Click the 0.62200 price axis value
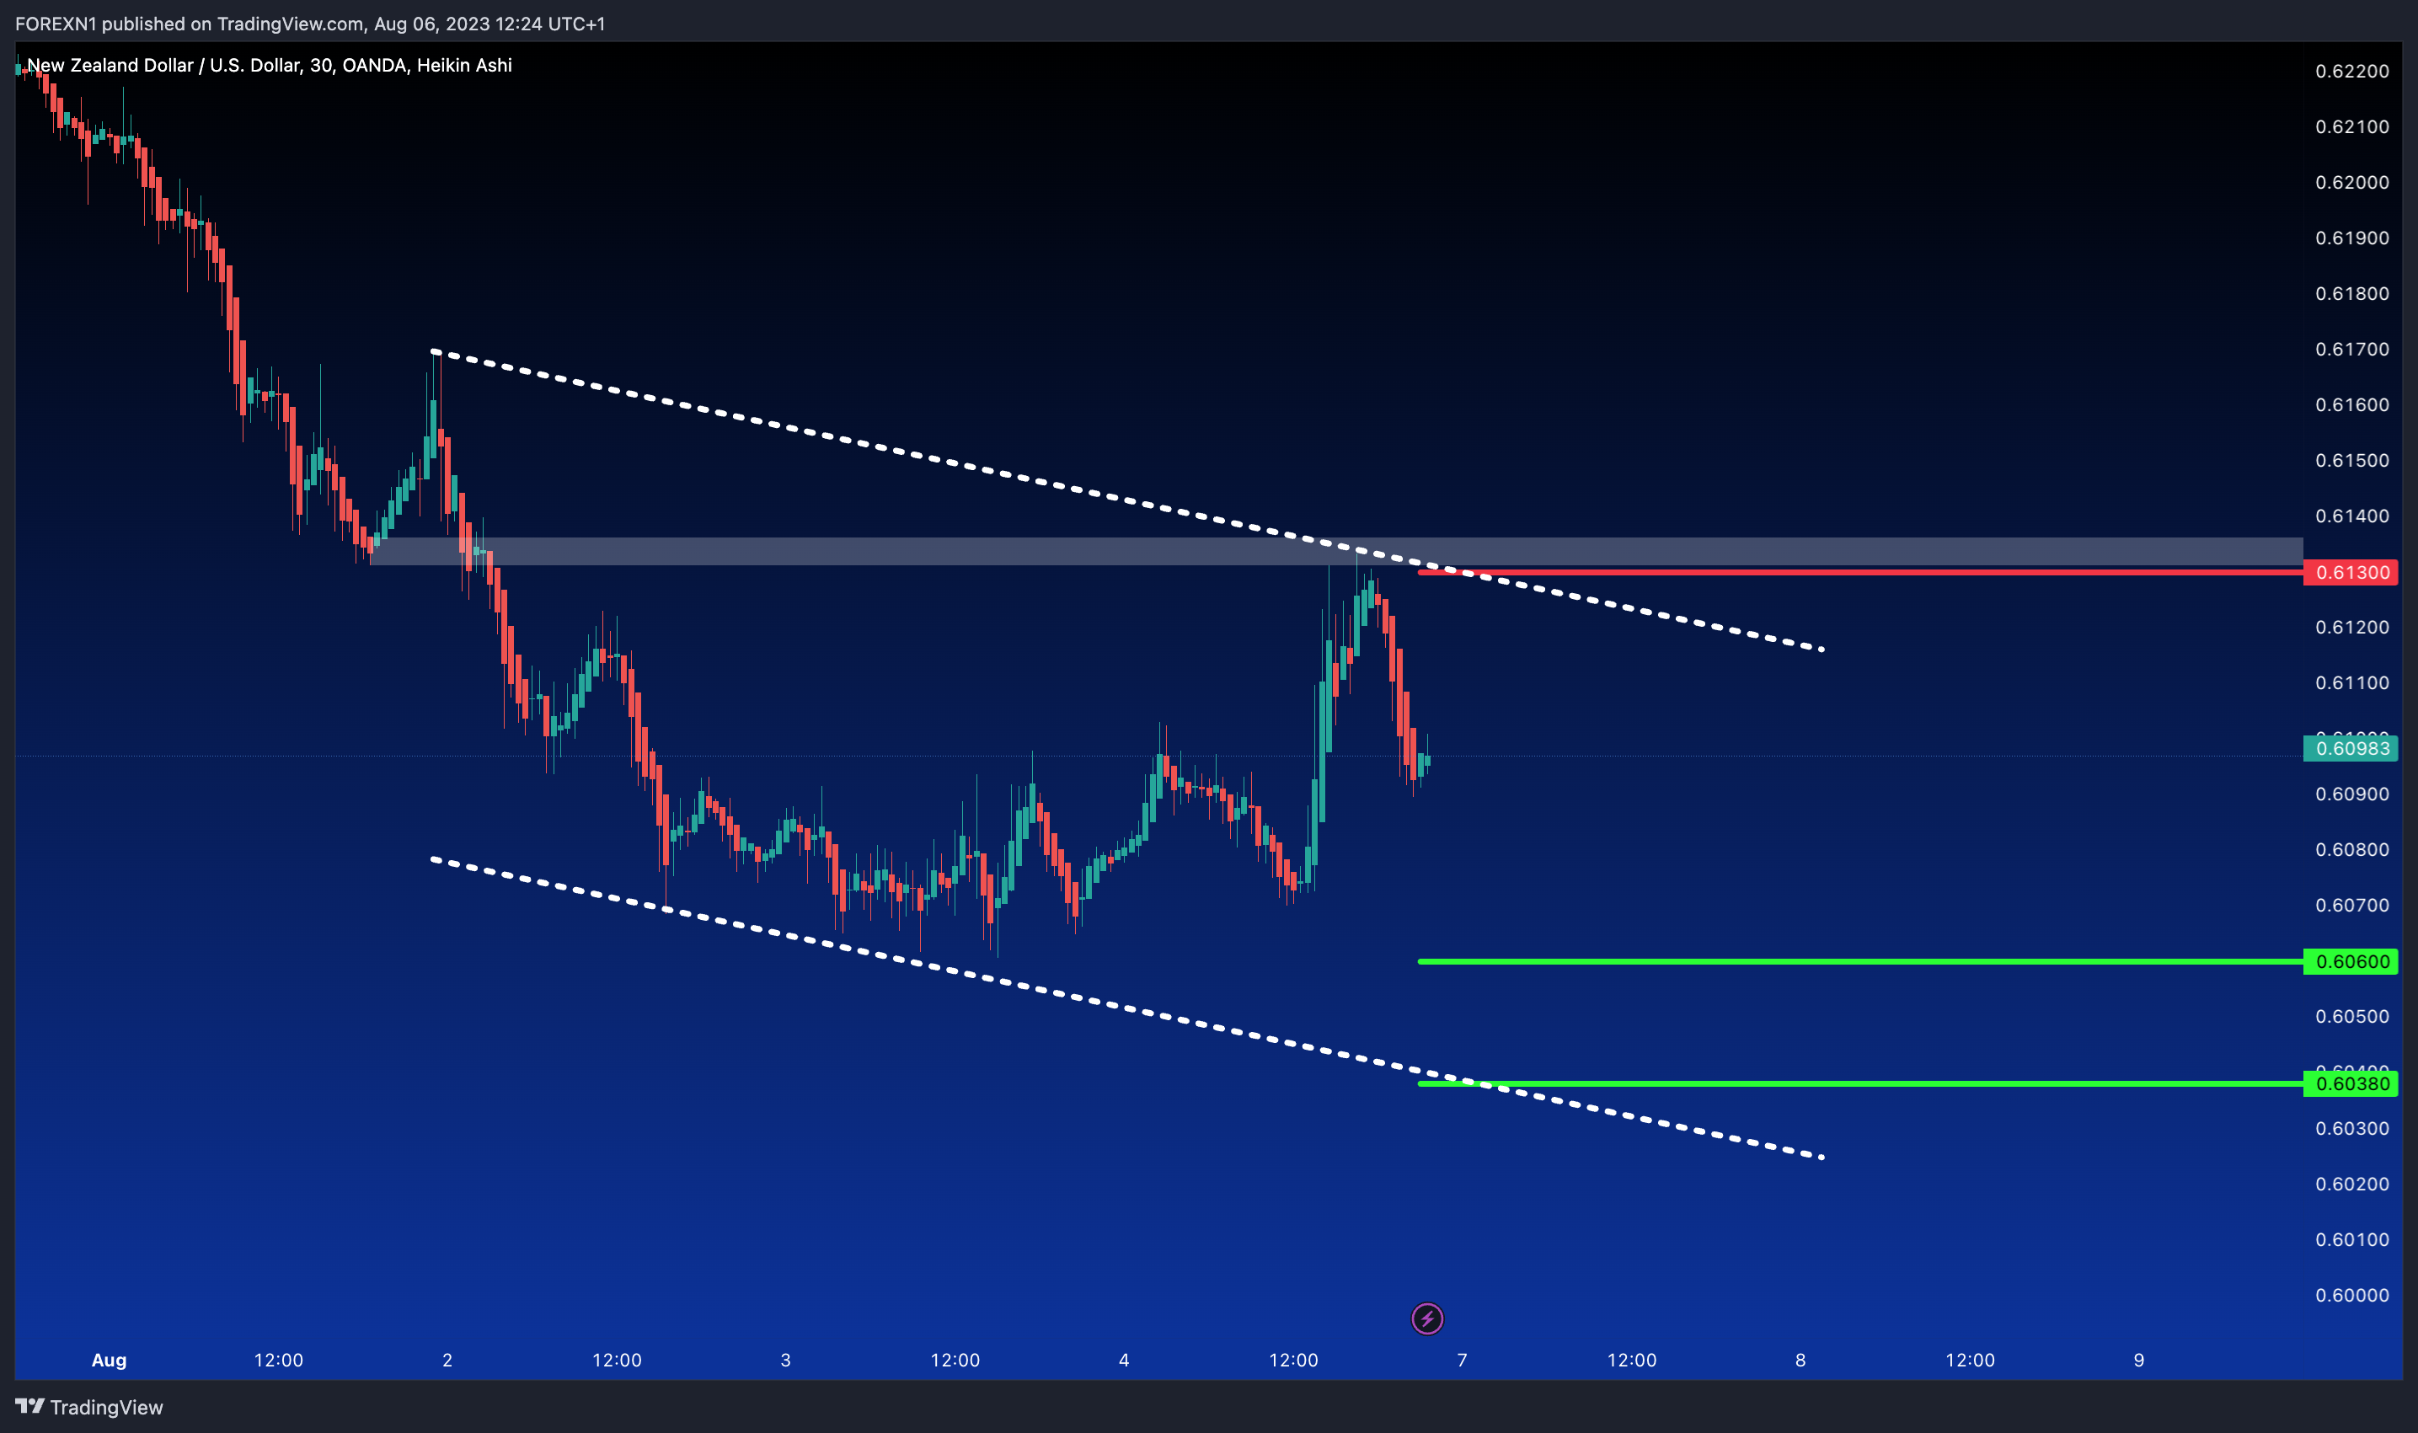 [2352, 72]
